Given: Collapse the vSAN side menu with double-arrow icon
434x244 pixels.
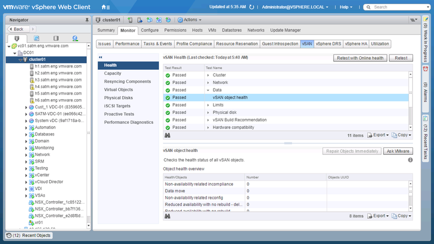Looking at the screenshot, I should pyautogui.click(x=100, y=57).
